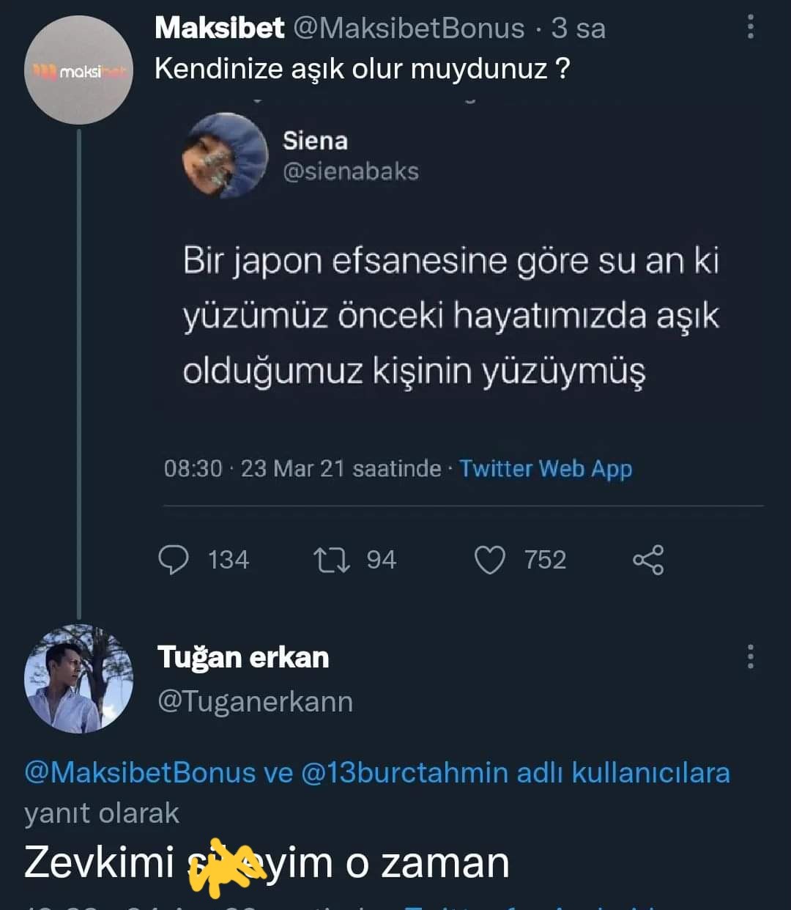This screenshot has width=791, height=910.
Task: Click the reply bubble icon with 134
Action: pos(174,561)
